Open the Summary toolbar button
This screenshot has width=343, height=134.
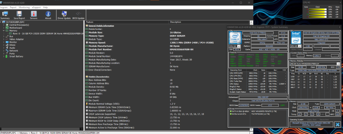(x=5, y=15)
